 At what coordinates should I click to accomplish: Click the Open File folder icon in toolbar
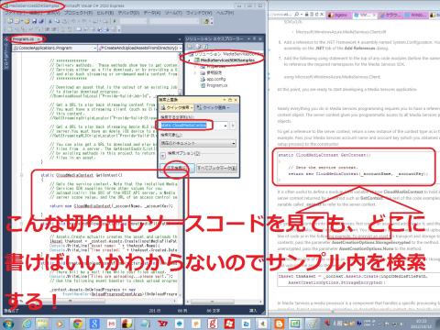(x=27, y=21)
